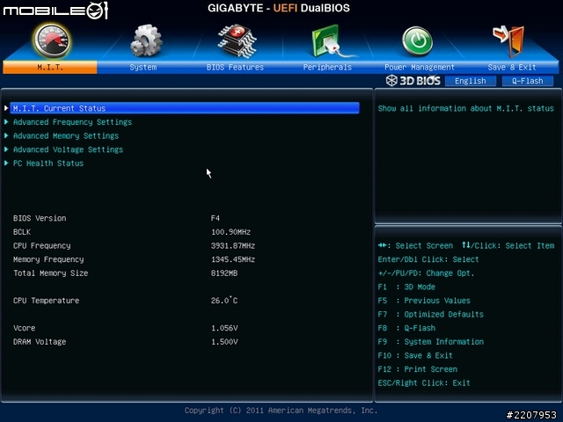This screenshot has height=422, width=563.
Task: Open the Power Management tab
Action: coord(420,67)
